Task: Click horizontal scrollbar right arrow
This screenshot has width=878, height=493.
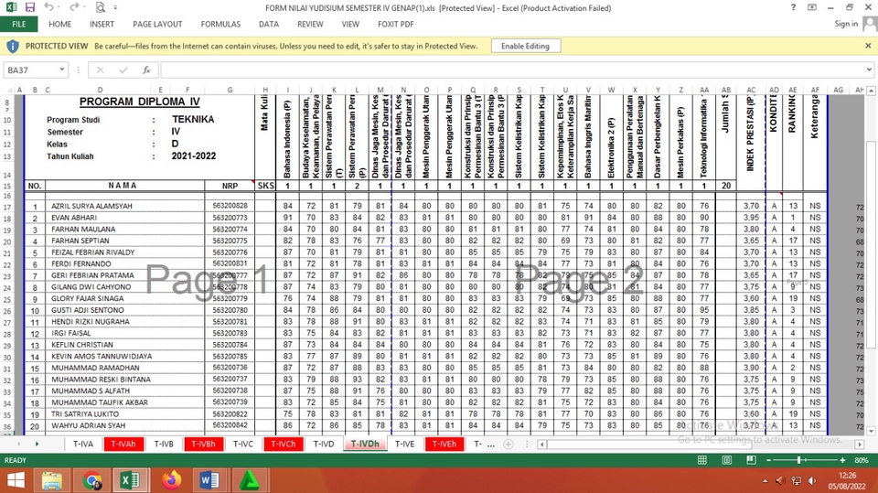Action: [x=860, y=445]
